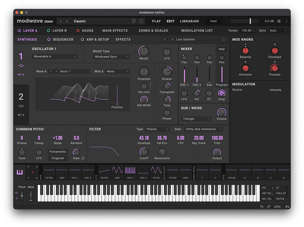Open the Sync Auto dropdown

click(x=278, y=30)
